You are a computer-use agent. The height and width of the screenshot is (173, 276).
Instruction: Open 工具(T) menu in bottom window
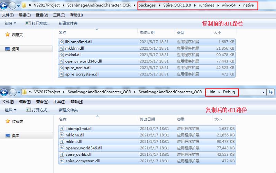point(59,102)
